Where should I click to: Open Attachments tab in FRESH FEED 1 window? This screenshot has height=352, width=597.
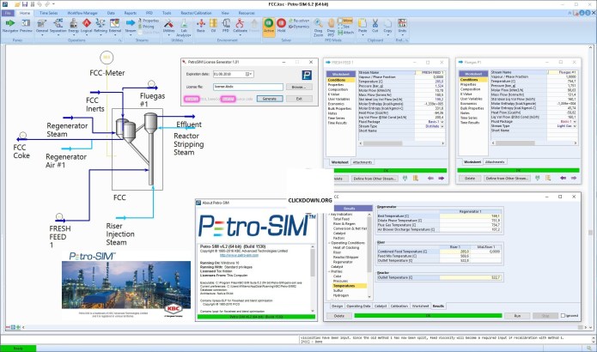(362, 162)
